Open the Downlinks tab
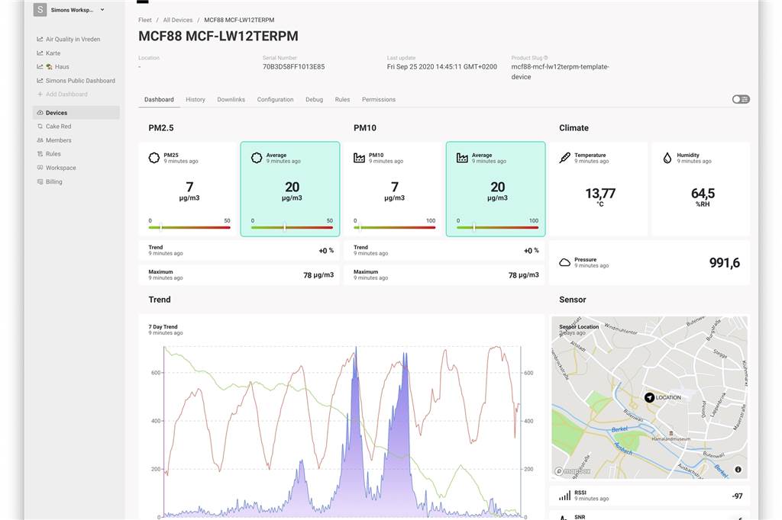 pos(231,100)
